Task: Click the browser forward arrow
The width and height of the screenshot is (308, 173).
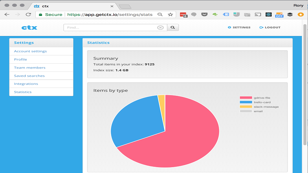Action: [18, 14]
